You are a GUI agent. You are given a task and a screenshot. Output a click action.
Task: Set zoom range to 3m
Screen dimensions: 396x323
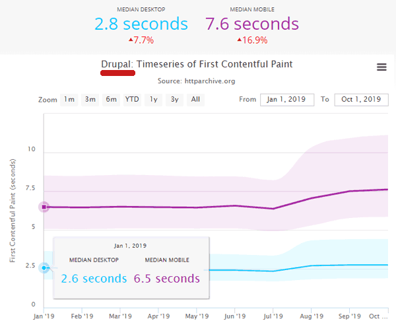90,100
